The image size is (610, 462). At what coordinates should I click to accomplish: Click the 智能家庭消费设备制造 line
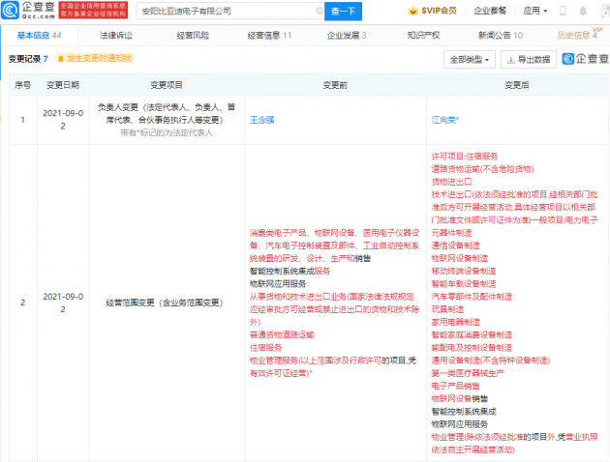(x=472, y=334)
